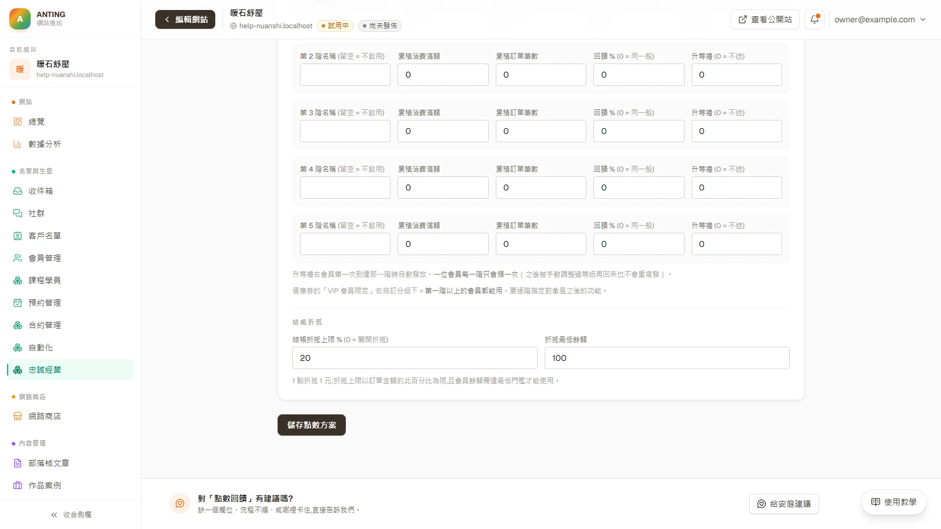
Task: Save with 儲存點數方案 button
Action: (x=312, y=425)
